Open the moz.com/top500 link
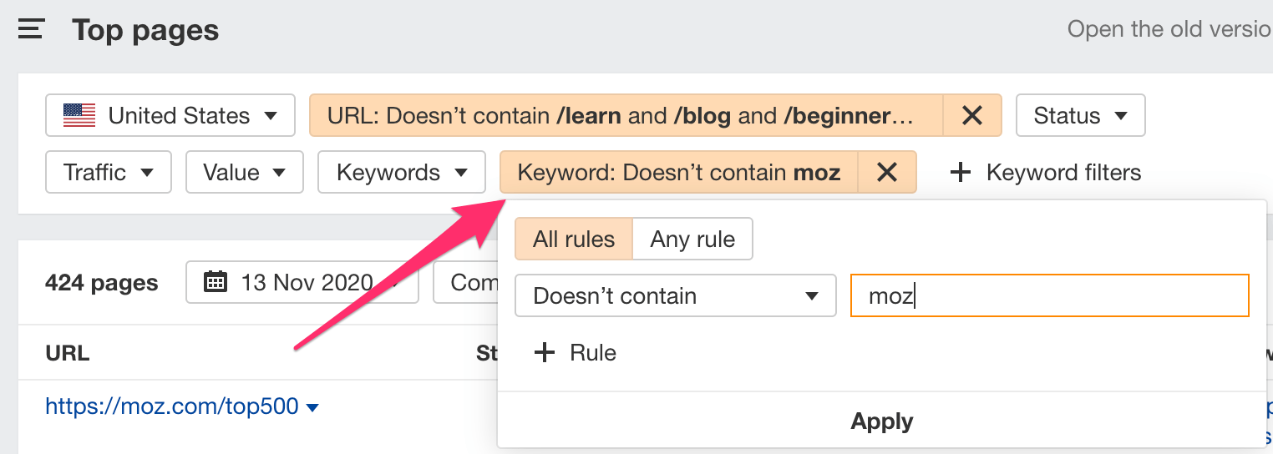 [x=171, y=406]
